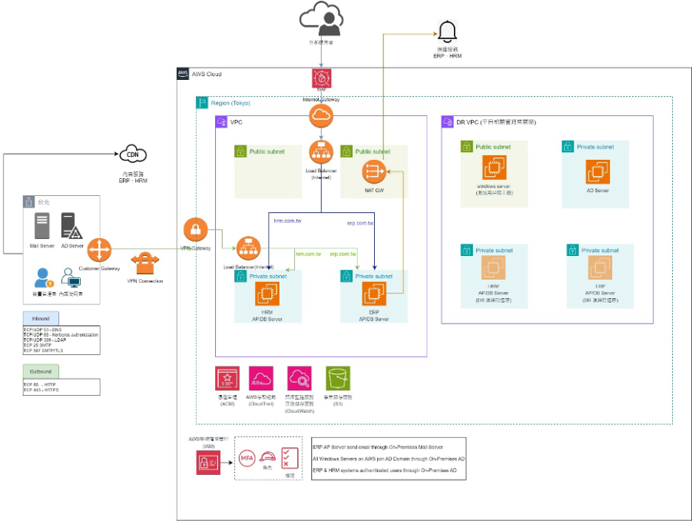This screenshot has width=692, height=521.
Task: Click the Outbound label box
Action: tap(41, 371)
